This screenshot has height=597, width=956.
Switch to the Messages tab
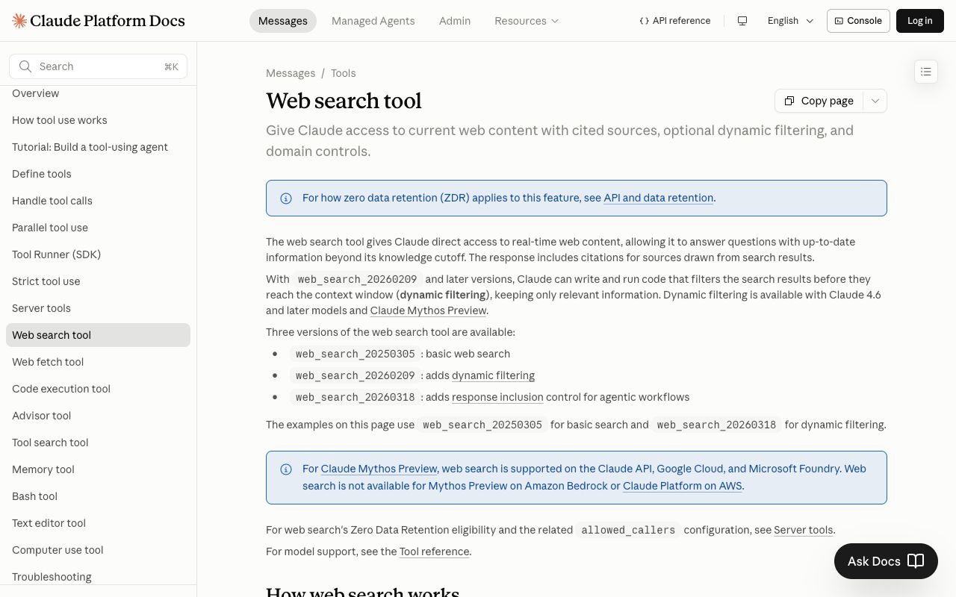283,21
